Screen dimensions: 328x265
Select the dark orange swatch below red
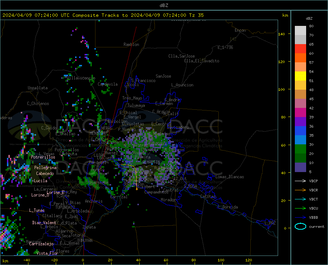(300, 58)
